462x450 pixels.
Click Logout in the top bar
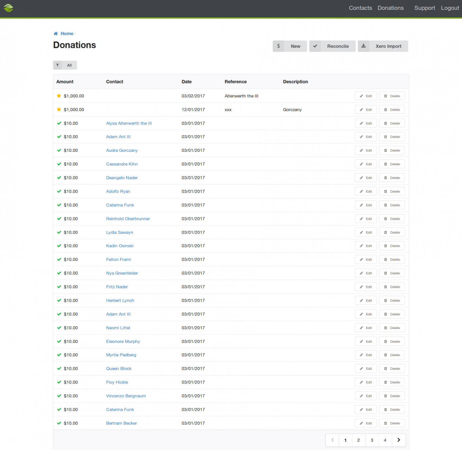coord(450,8)
